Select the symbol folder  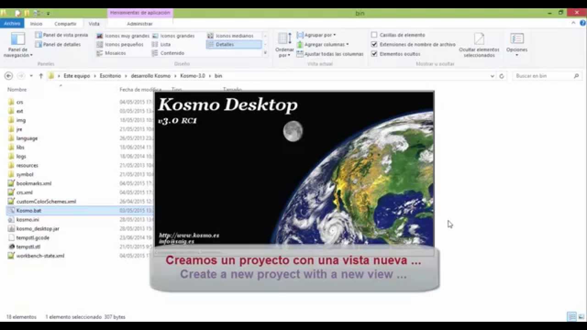[25, 174]
